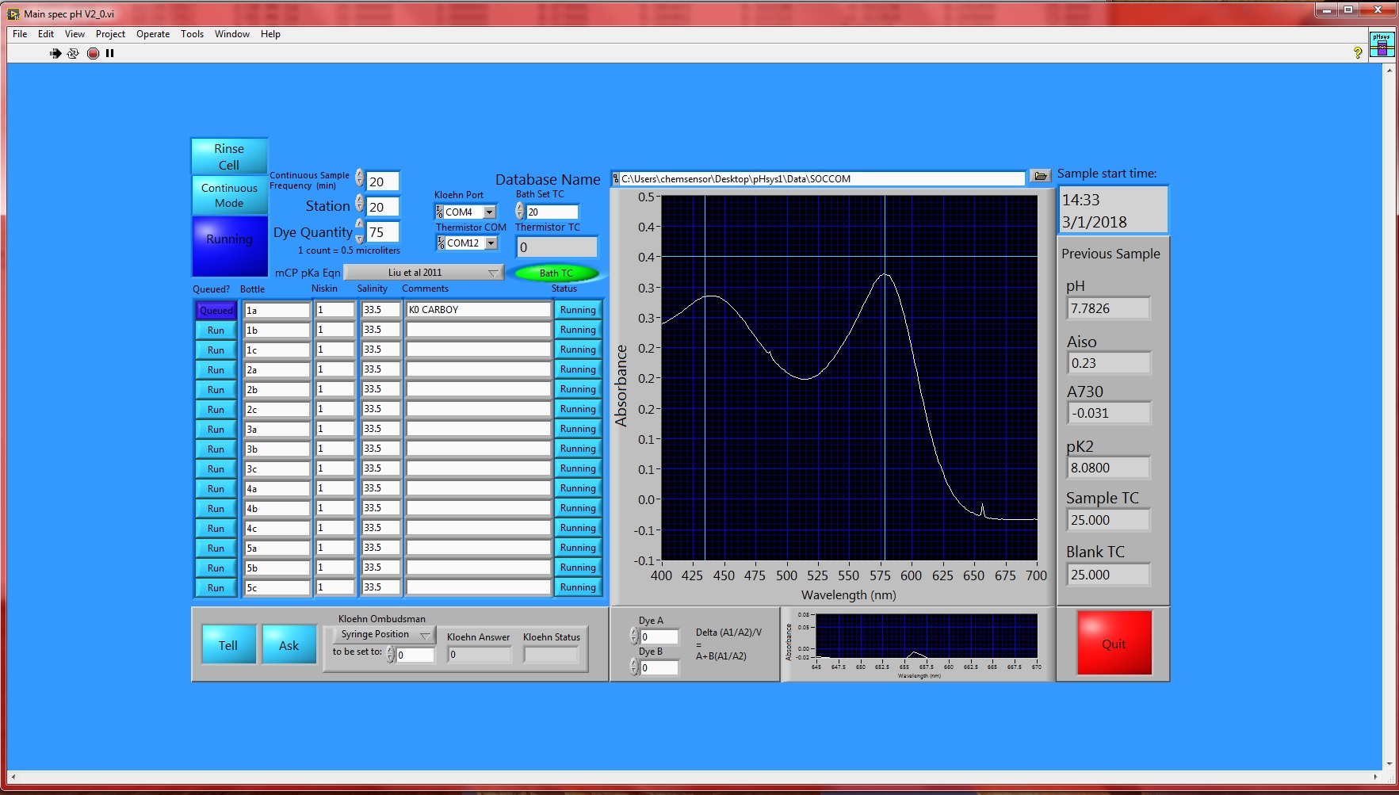Click the LabVIEW icon in the title bar

pos(13,13)
